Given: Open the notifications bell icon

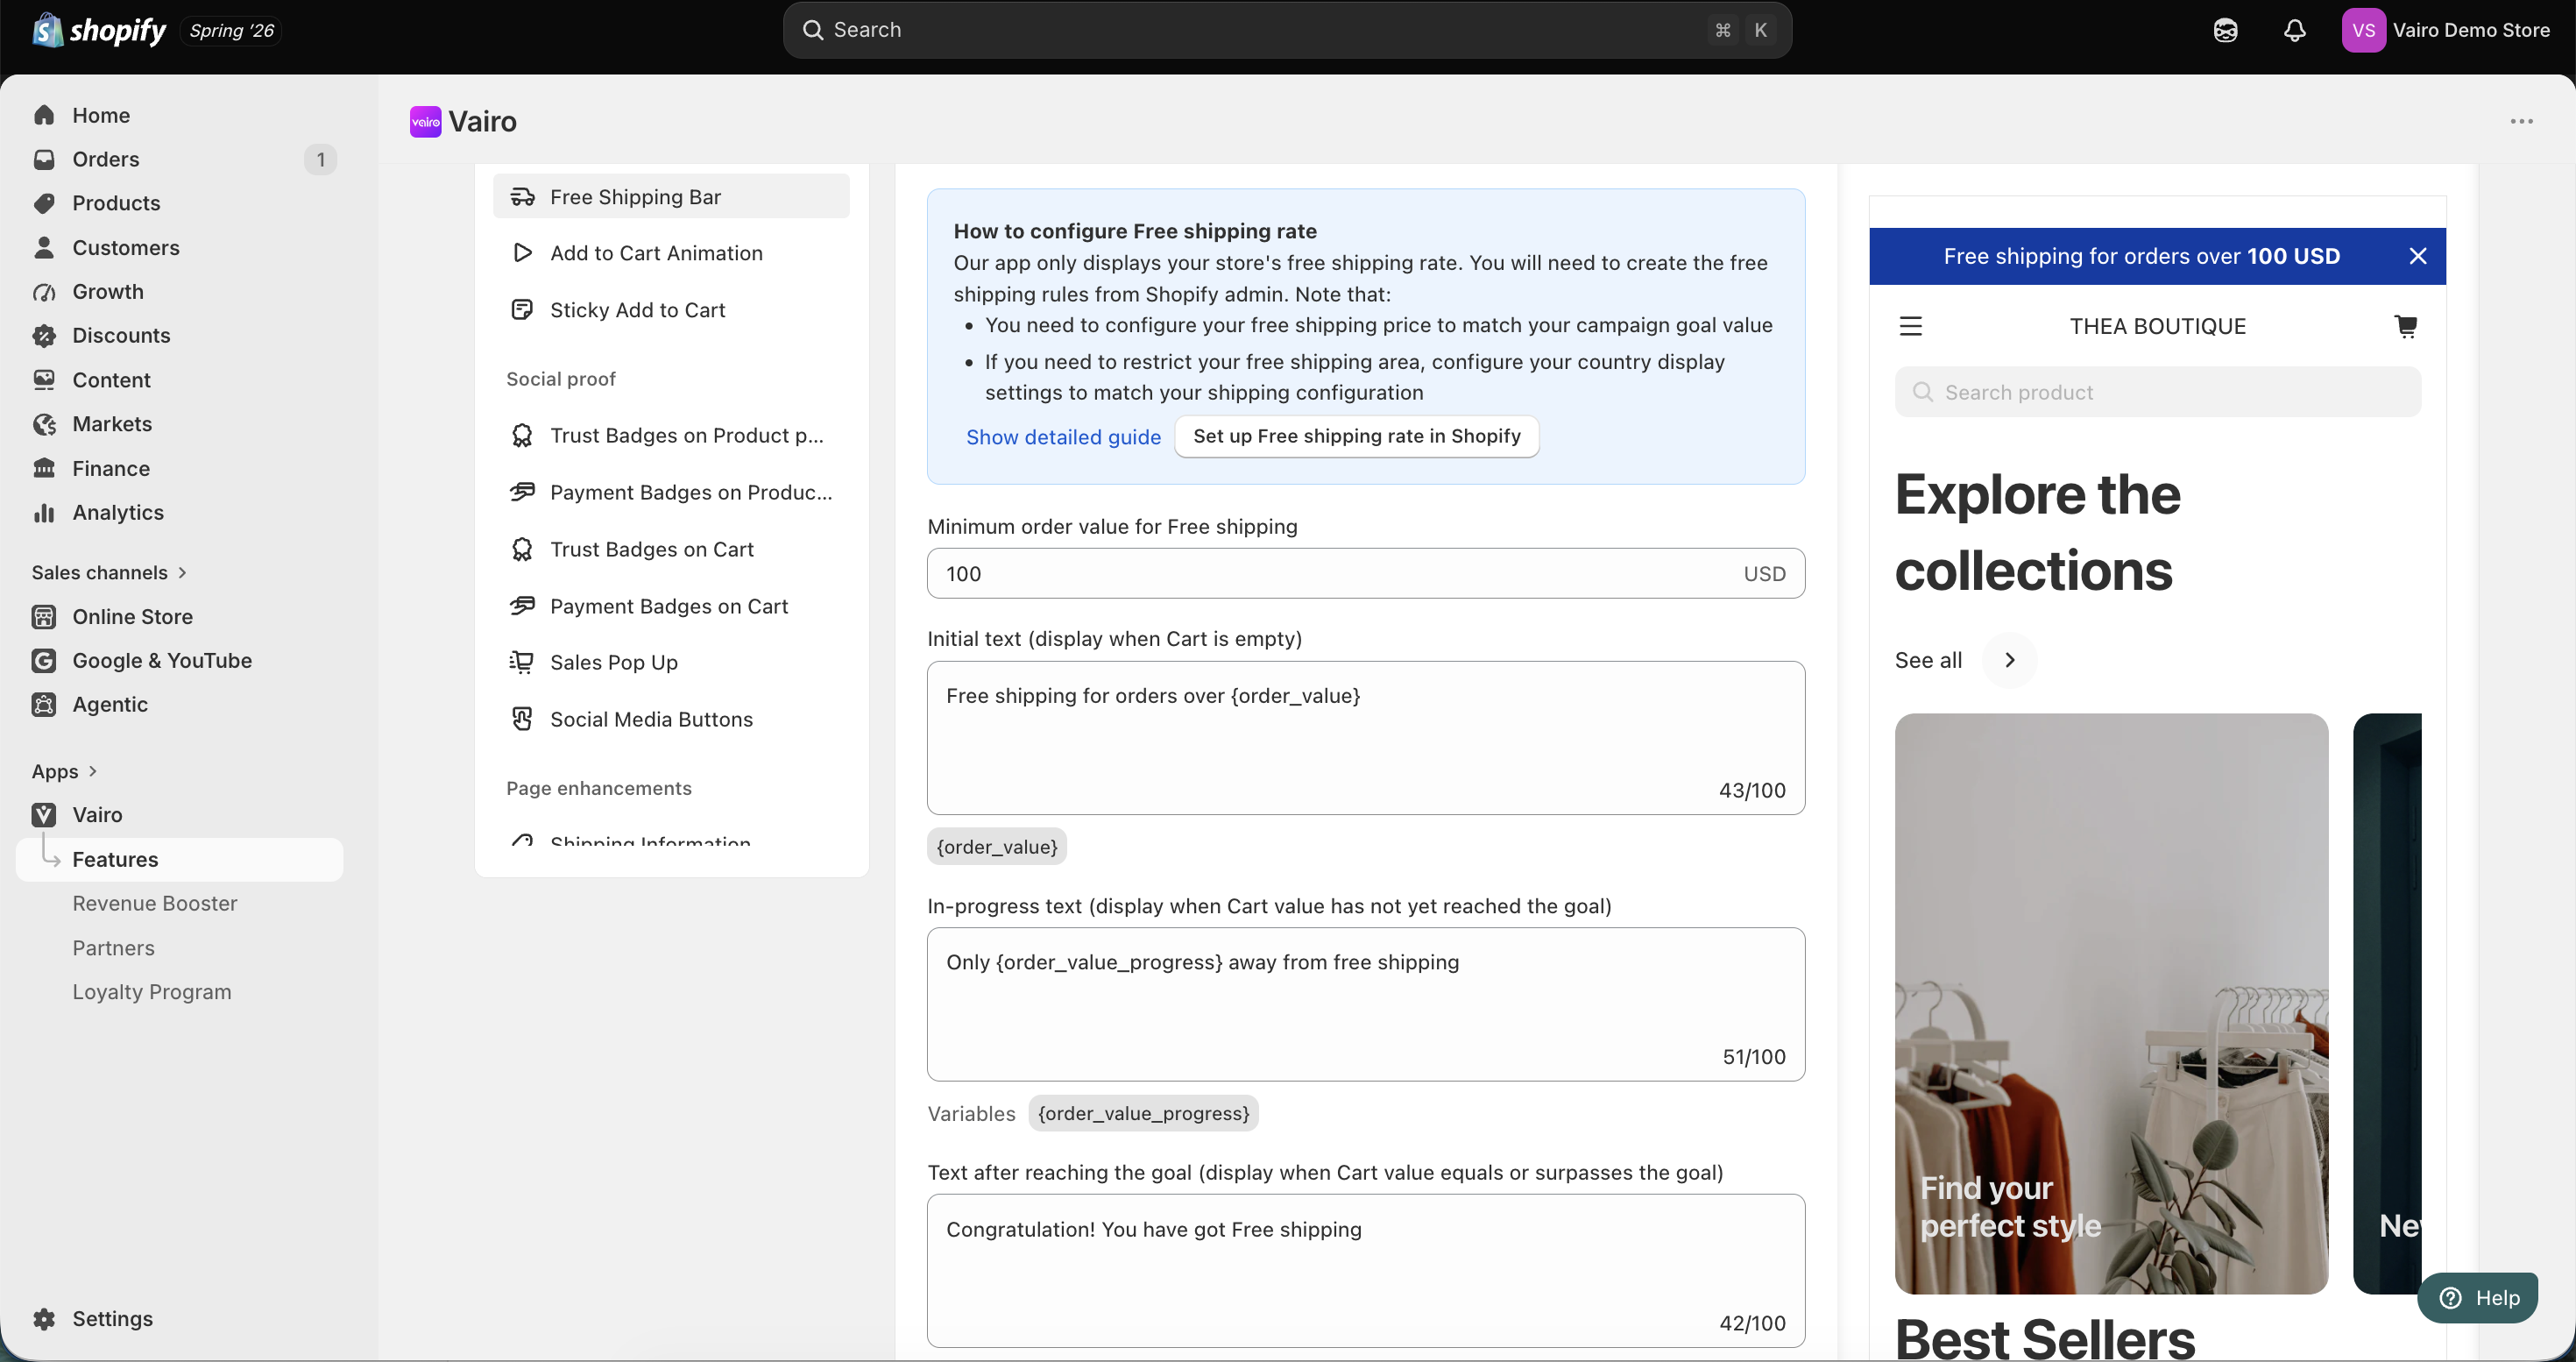Looking at the screenshot, I should (x=2295, y=30).
